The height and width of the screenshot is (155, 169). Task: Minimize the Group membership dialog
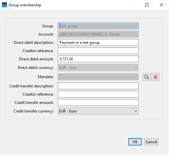coord(133,5)
